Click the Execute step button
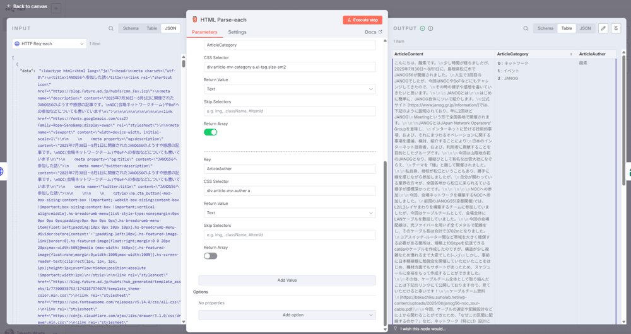Image resolution: width=631 pixels, height=334 pixels. click(362, 20)
